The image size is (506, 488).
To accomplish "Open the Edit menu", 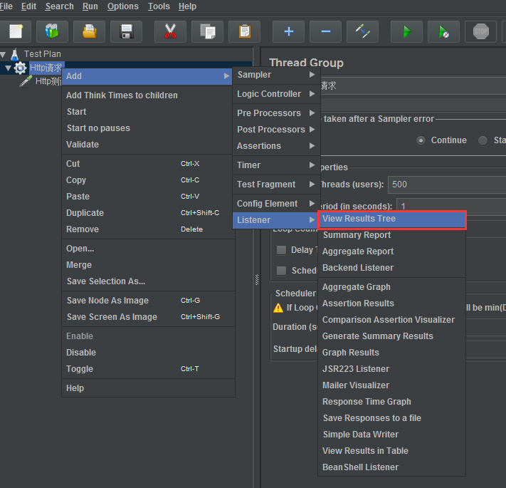I will coord(28,6).
